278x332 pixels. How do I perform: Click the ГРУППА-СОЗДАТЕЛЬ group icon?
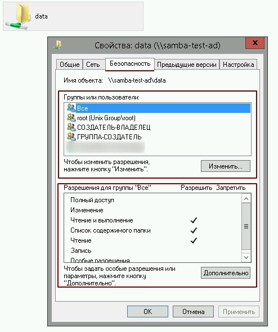(71, 137)
